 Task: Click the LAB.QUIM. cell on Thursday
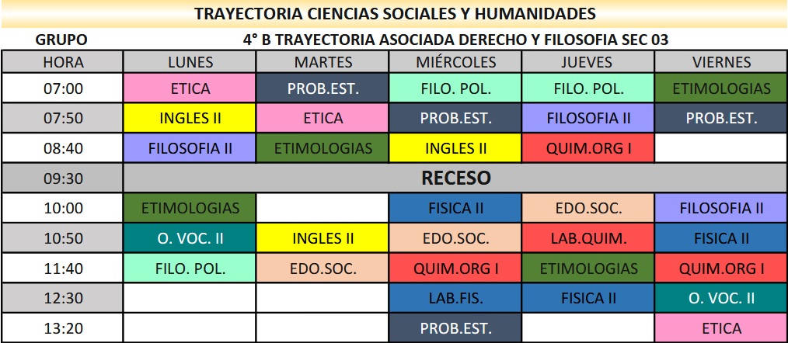(x=588, y=238)
